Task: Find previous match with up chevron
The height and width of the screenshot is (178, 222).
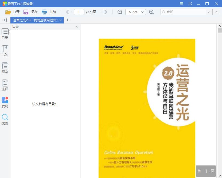Action: point(209,12)
